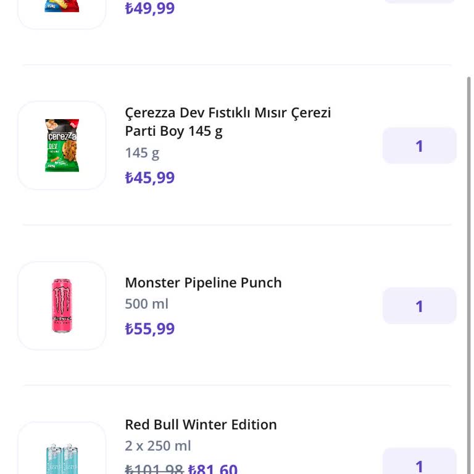Click the ₺49,99 price at the top
Screen dimensions: 474x474
coord(150,9)
